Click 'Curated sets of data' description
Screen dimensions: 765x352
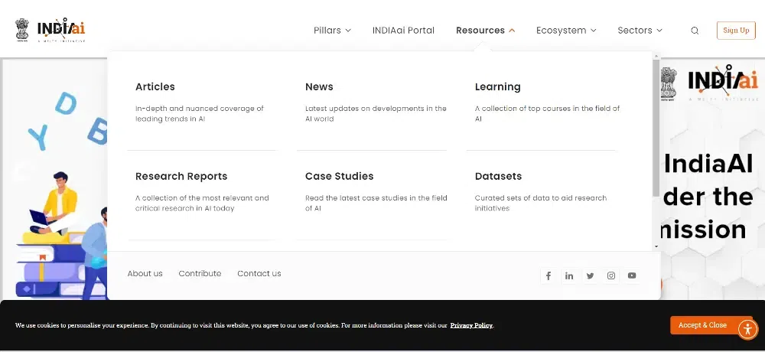(541, 203)
